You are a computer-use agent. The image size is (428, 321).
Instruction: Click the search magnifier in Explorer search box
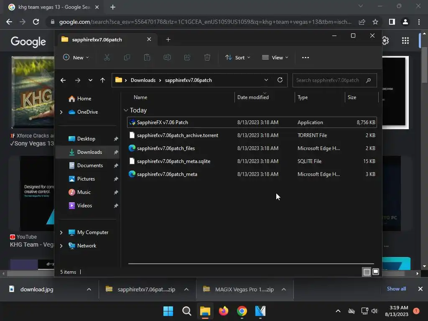[x=368, y=80]
